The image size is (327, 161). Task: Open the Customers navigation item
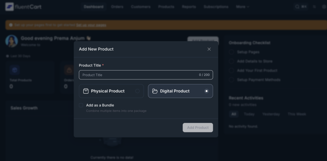tap(141, 7)
